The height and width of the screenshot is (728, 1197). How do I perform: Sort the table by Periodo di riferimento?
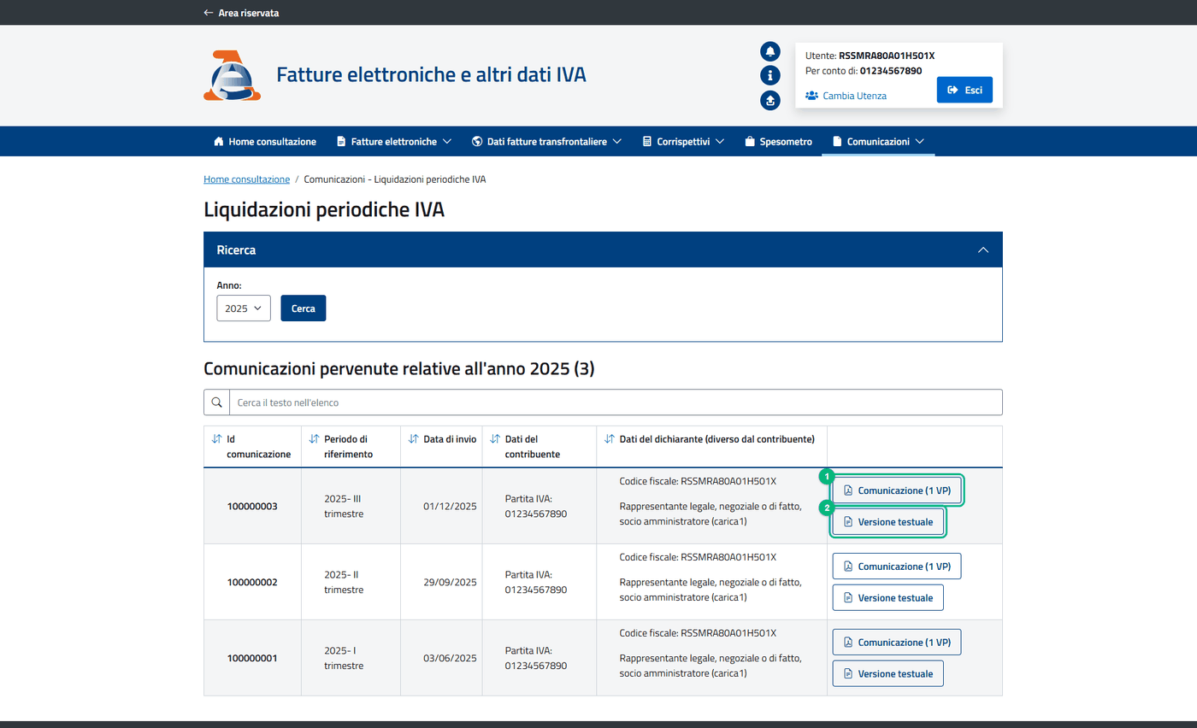[x=314, y=439]
